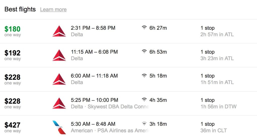The width and height of the screenshot is (257, 137).
Task: Select the 2:31 PM – 8:58 PM flight
Action: (x=93, y=28)
